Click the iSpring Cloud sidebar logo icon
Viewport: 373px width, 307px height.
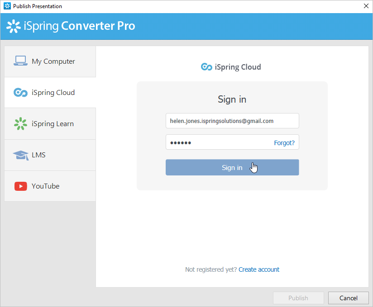20,92
